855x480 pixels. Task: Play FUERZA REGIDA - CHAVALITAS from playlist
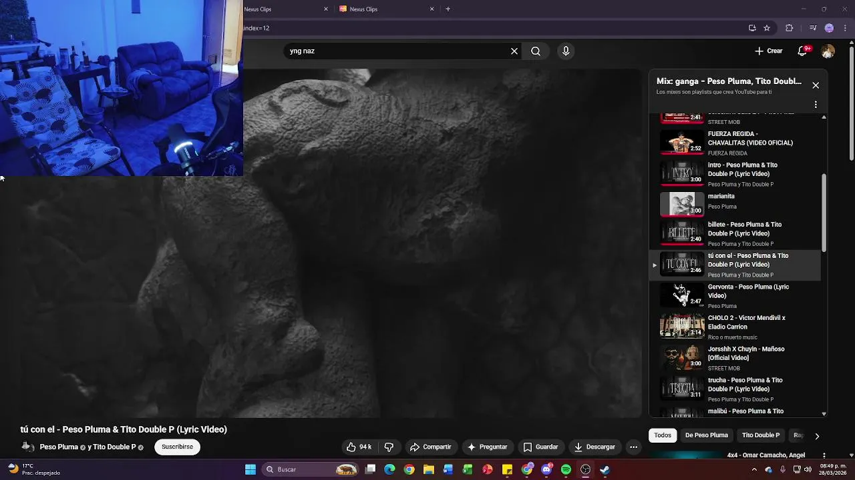pyautogui.click(x=735, y=143)
